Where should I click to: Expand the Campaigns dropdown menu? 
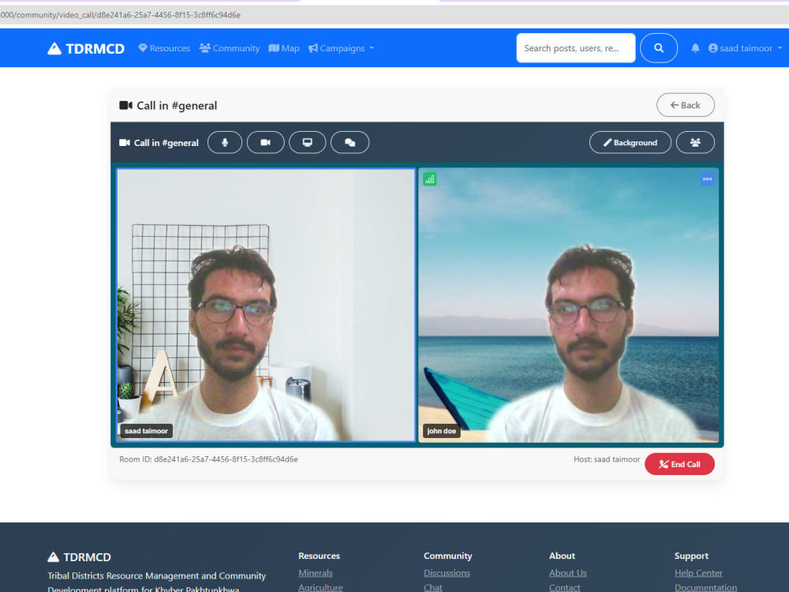[341, 48]
